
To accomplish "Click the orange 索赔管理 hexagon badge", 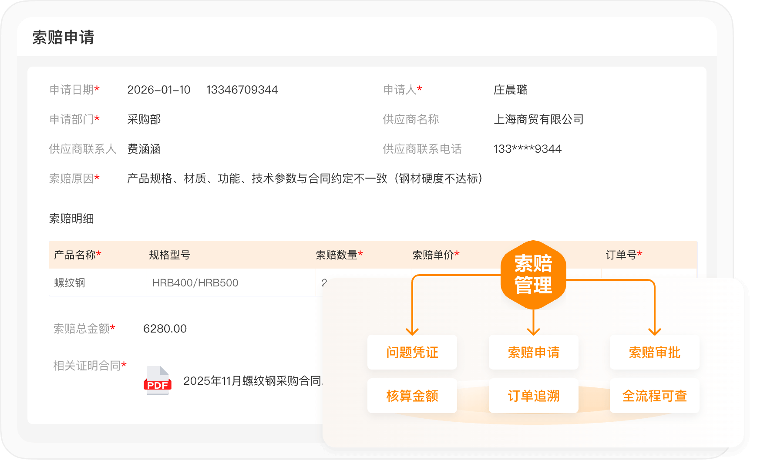I will pyautogui.click(x=533, y=275).
